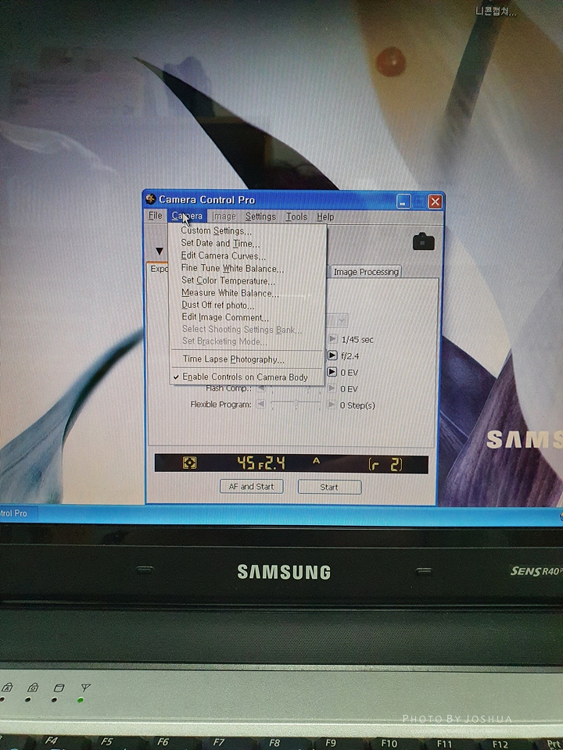Open the Tools menu

tap(296, 216)
